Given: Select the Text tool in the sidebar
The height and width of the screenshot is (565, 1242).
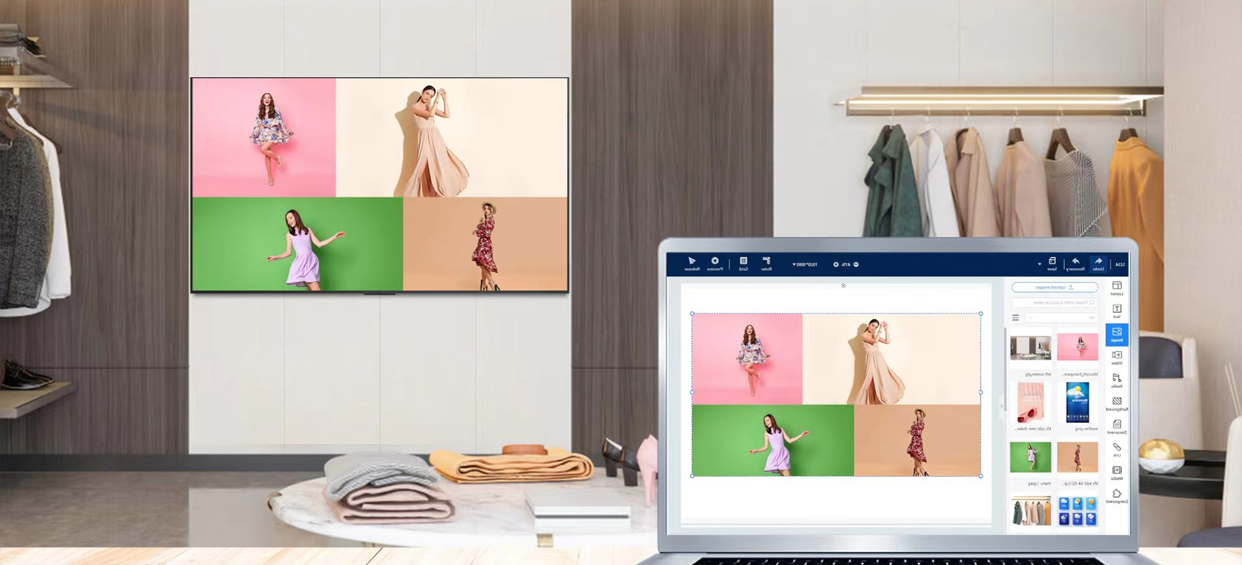Looking at the screenshot, I should (1117, 312).
